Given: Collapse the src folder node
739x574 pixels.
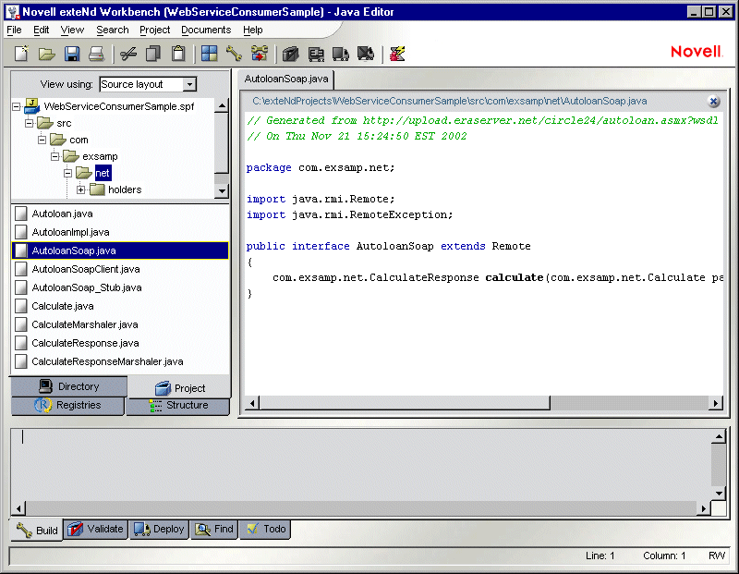Looking at the screenshot, I should 30,123.
